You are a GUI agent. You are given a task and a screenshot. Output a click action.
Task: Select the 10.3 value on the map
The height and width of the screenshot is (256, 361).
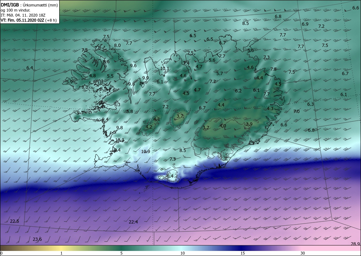point(119,140)
